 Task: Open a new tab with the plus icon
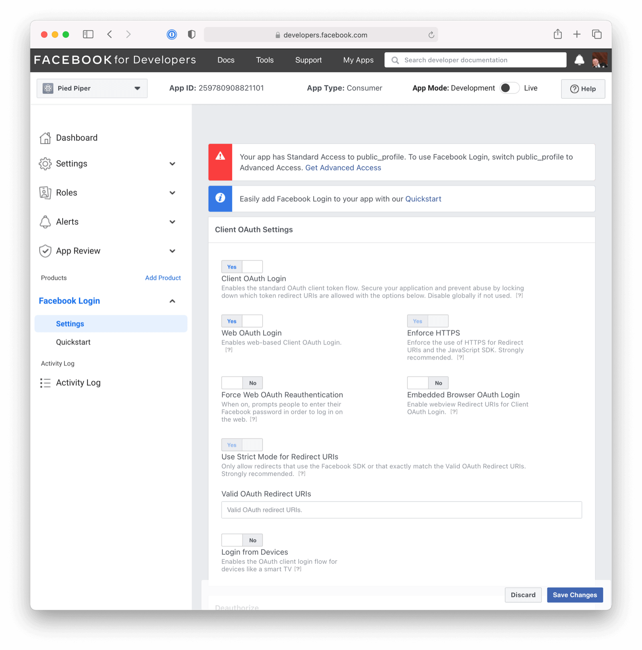[x=577, y=35]
